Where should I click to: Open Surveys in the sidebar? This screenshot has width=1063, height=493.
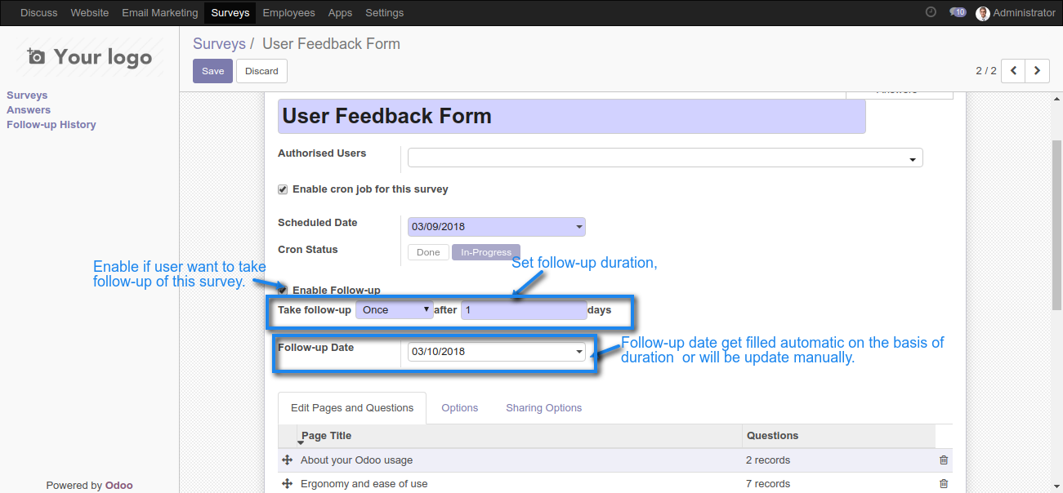click(x=27, y=95)
